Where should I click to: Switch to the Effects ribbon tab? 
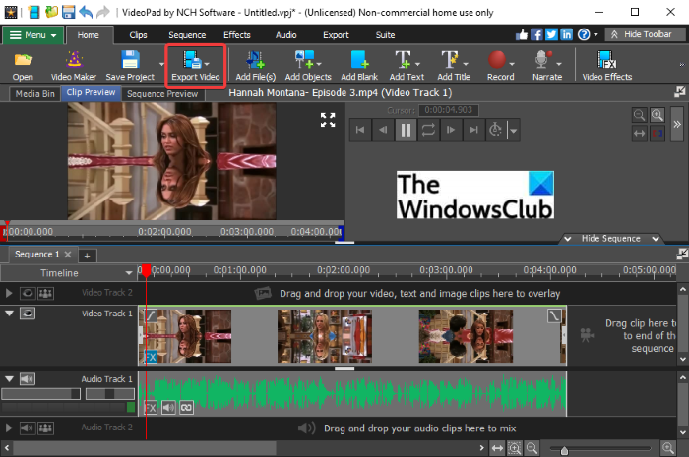237,35
